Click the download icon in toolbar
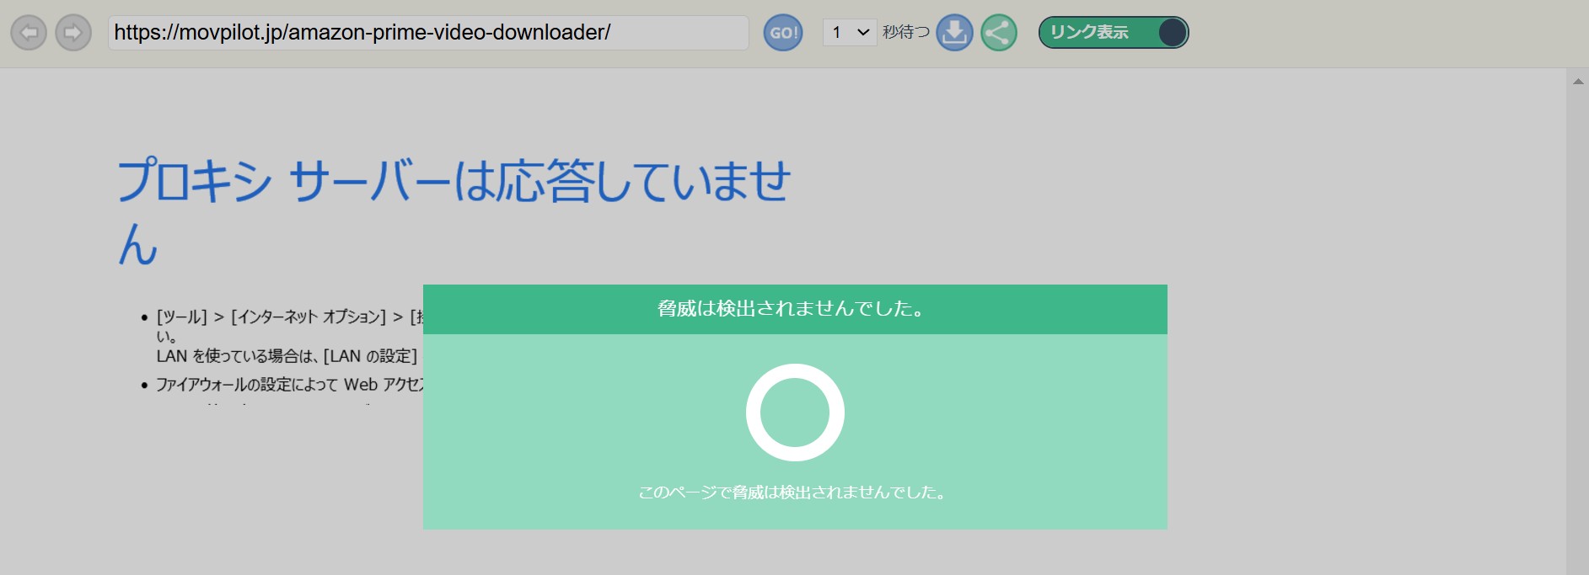 coord(954,33)
